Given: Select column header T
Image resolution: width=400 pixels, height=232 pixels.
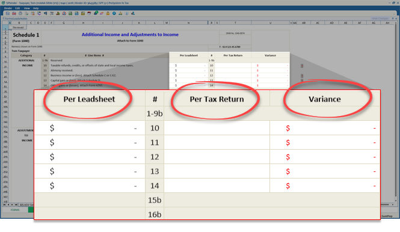Looking at the screenshot, I should (235, 23).
